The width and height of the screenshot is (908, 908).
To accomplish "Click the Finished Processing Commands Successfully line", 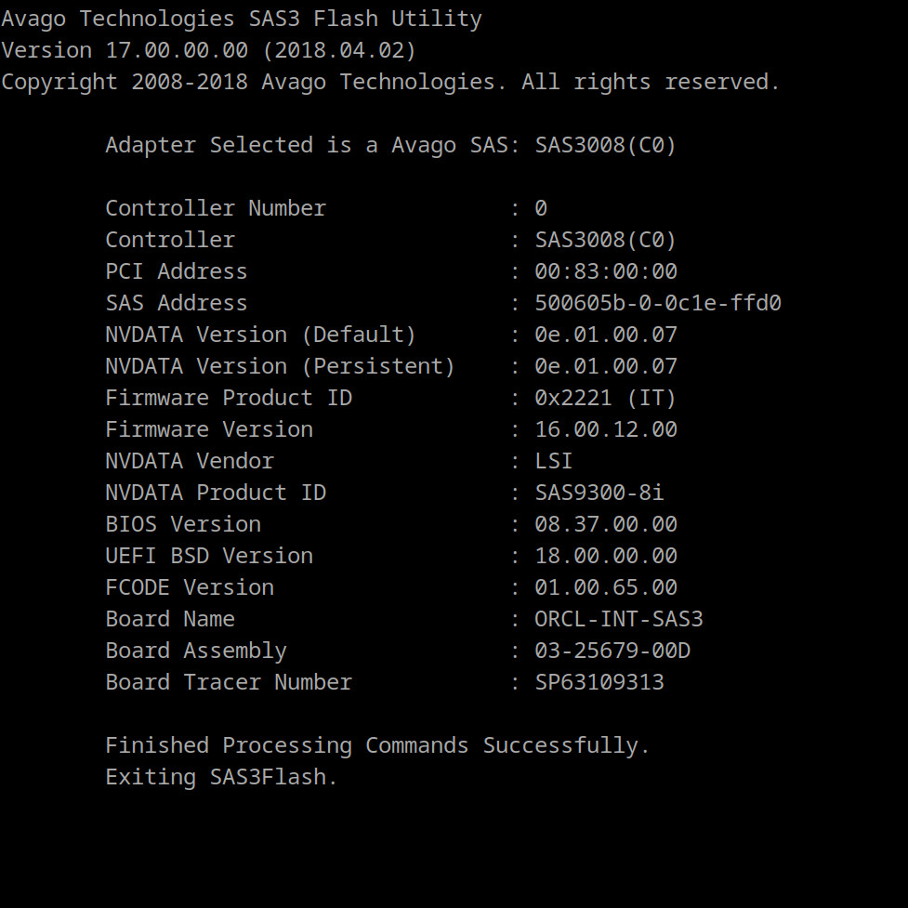I will coord(377,745).
